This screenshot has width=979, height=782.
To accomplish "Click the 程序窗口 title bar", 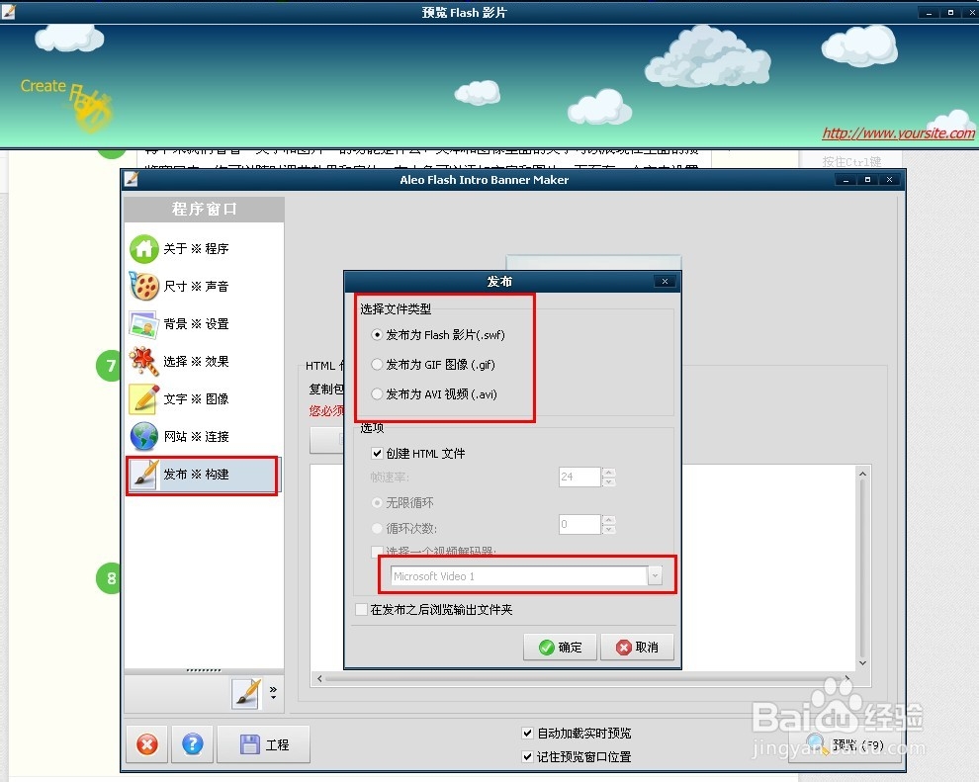I will click(203, 210).
